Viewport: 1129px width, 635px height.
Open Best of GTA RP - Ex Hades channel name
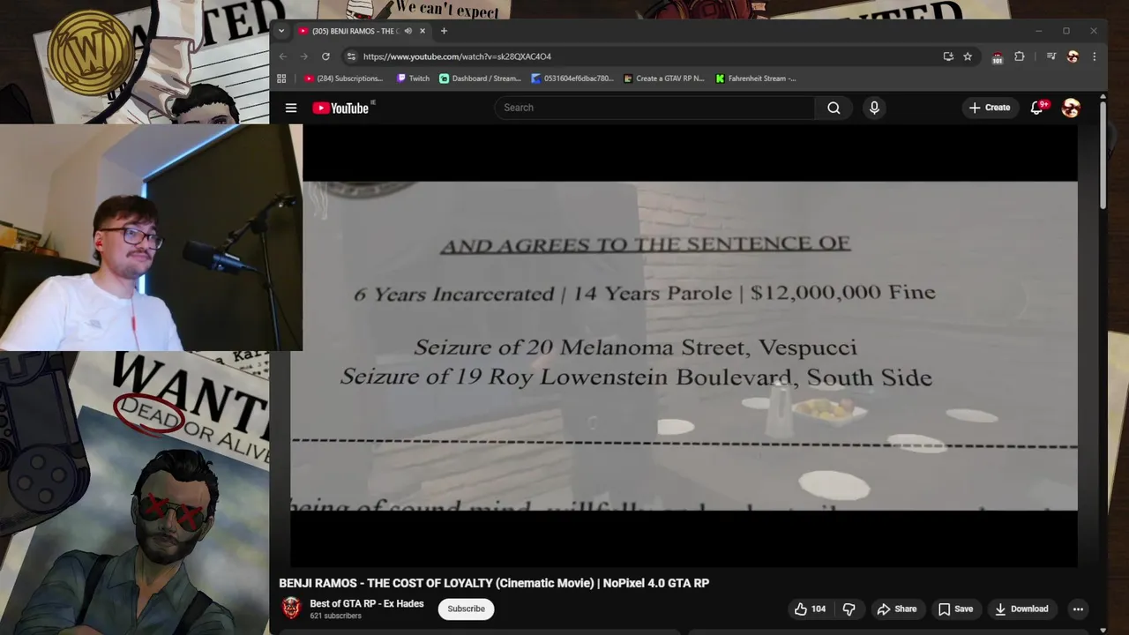(367, 604)
